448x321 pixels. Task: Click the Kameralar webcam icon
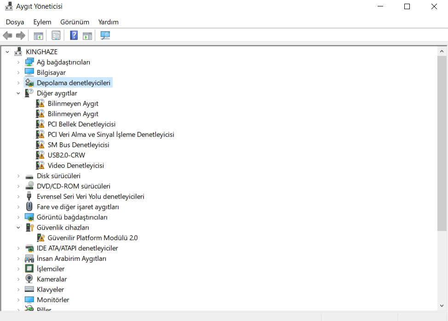click(29, 279)
